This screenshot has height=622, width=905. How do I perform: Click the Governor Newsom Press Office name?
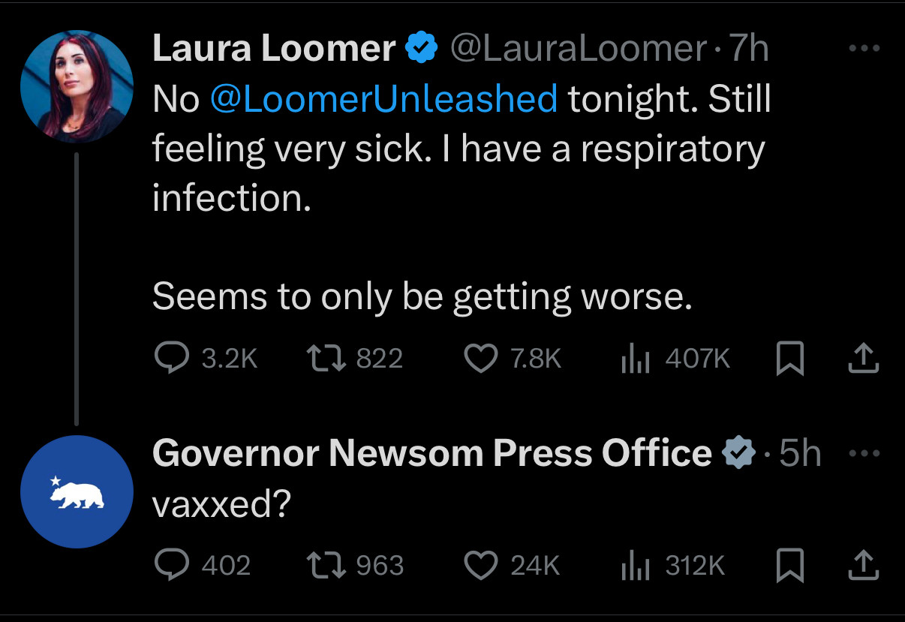click(x=431, y=453)
